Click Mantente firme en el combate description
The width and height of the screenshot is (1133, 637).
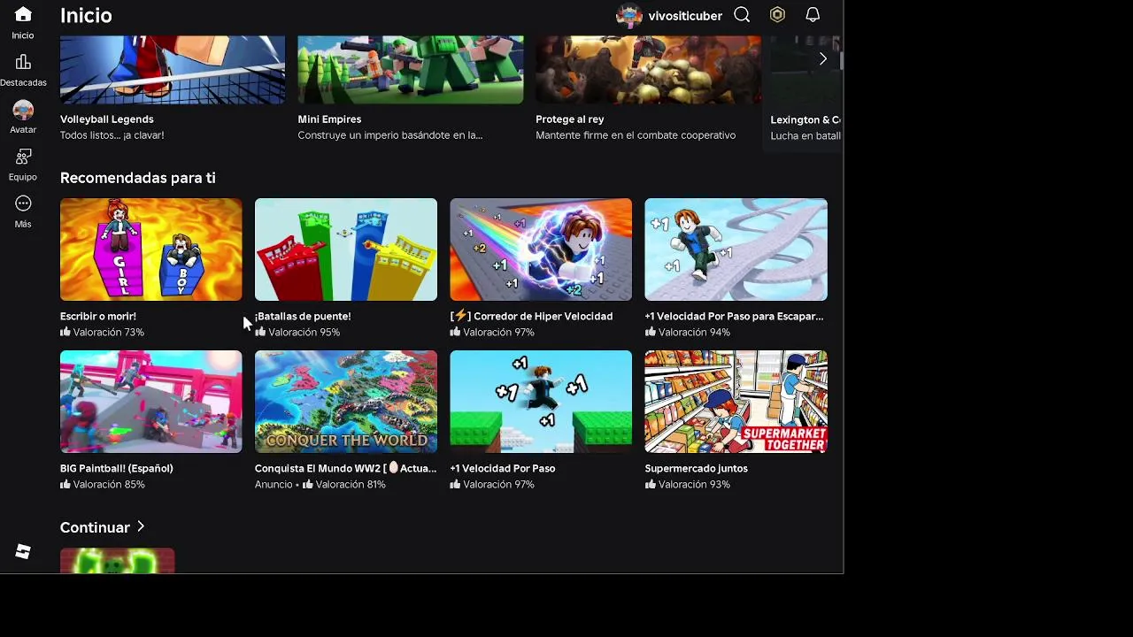pos(636,135)
